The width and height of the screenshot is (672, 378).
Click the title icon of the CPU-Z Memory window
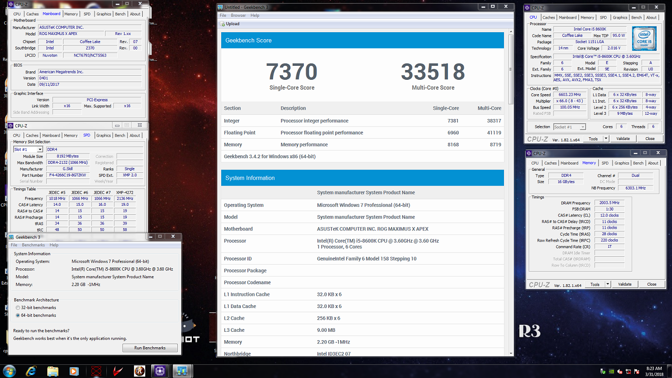tap(529, 153)
